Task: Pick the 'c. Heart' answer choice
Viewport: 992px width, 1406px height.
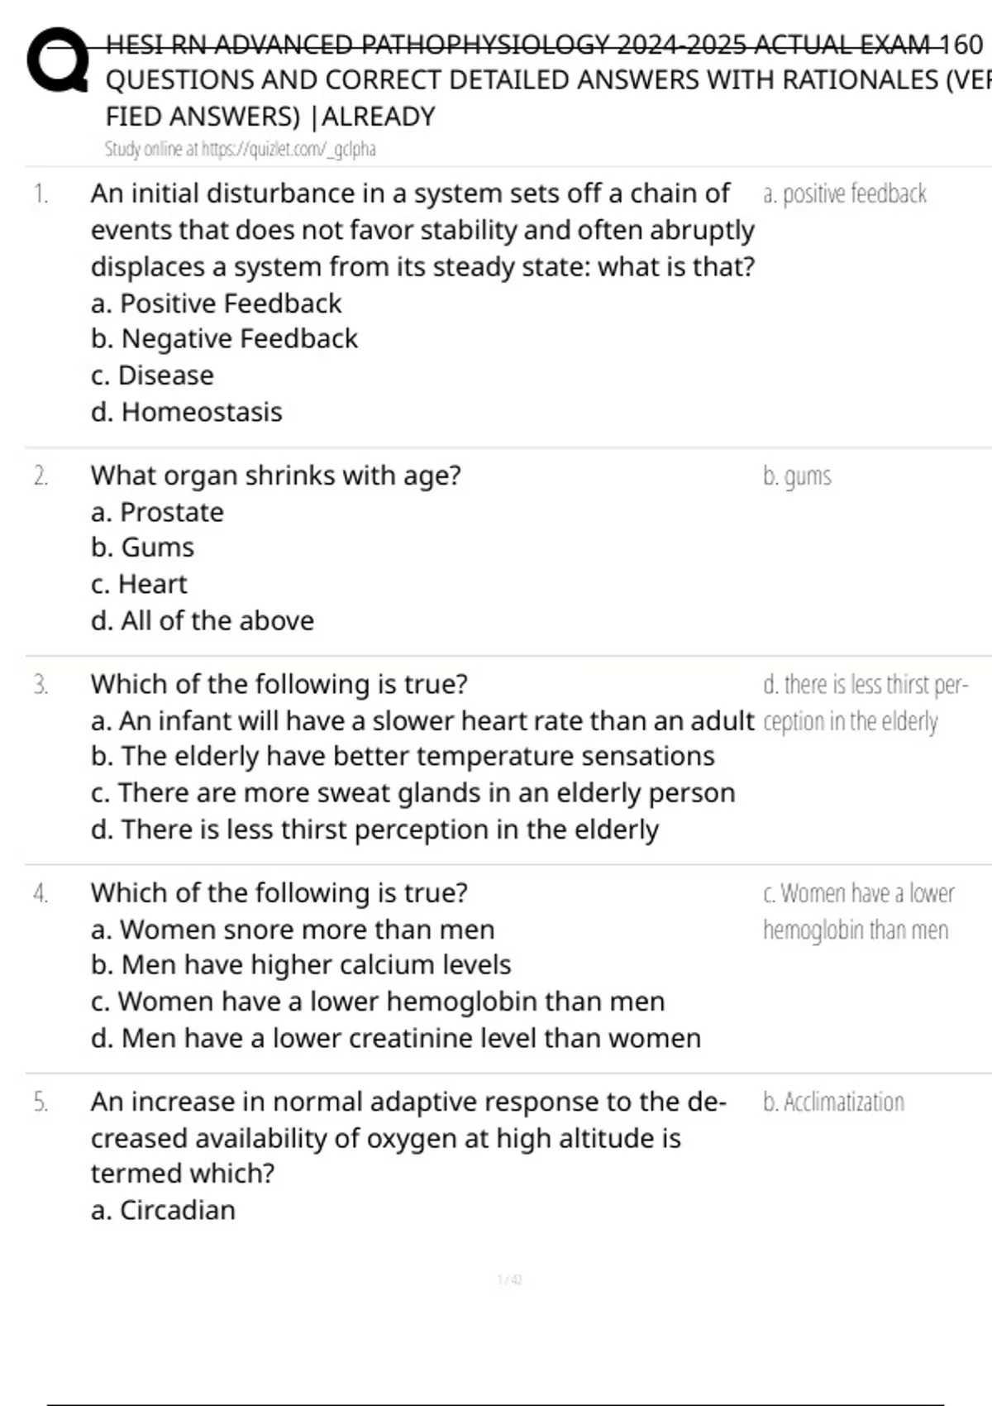Action: point(139,585)
